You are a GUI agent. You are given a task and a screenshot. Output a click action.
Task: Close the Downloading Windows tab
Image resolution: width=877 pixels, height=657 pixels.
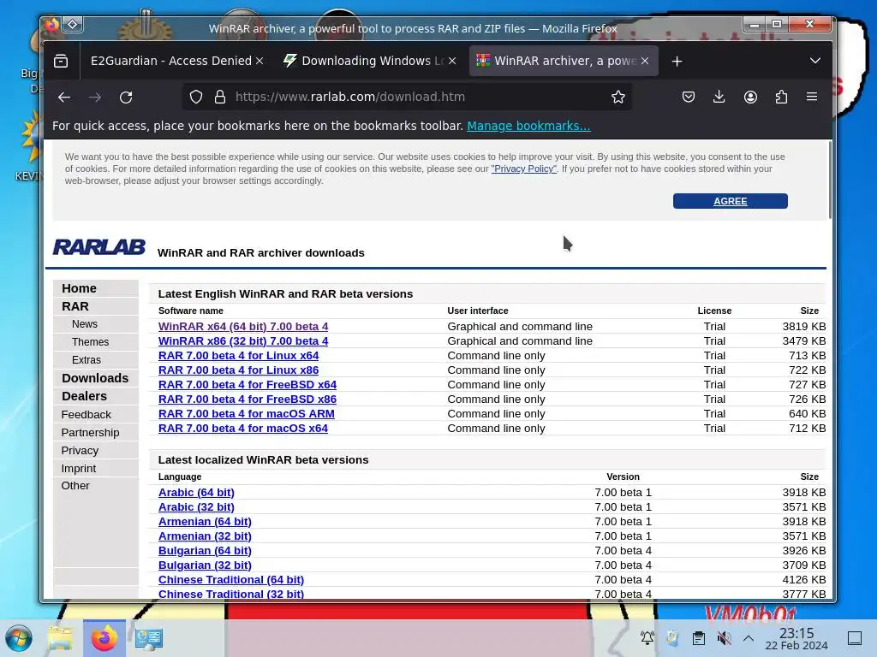click(x=452, y=61)
